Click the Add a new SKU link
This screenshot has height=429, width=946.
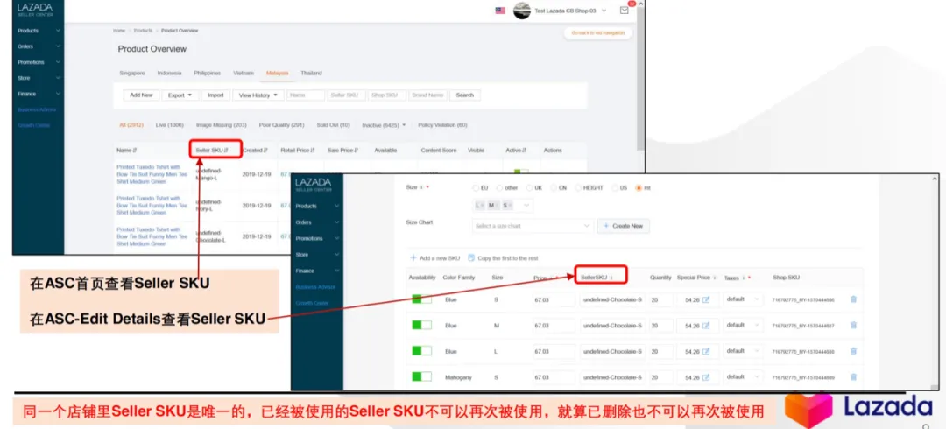point(435,257)
